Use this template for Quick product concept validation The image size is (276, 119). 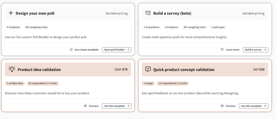(x=254, y=106)
